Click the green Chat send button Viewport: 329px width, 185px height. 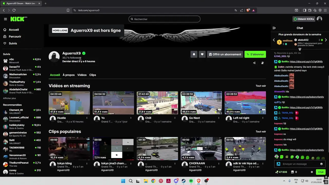pos(321,172)
